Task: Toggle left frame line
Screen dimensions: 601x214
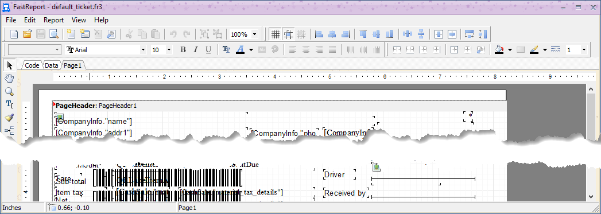Action: click(423, 49)
